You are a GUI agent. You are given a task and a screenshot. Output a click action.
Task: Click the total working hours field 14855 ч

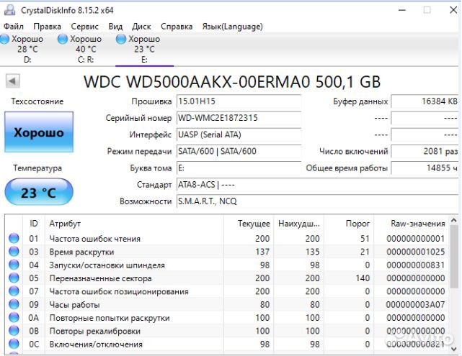pos(425,168)
